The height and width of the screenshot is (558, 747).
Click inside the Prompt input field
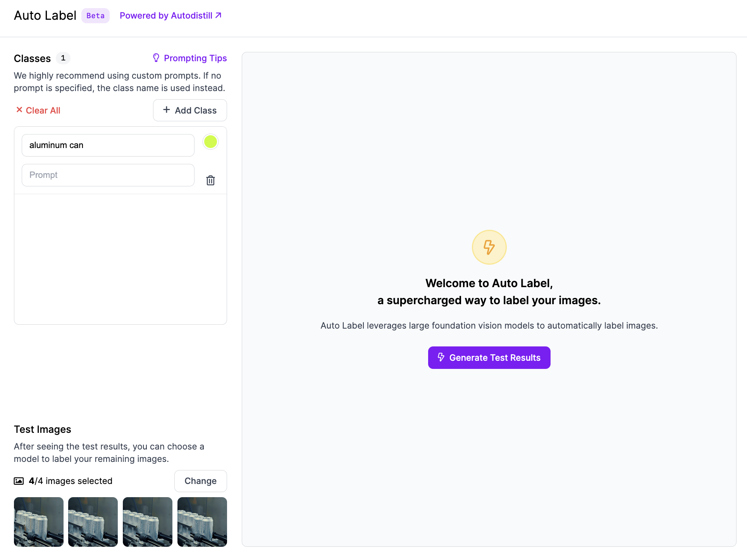pyautogui.click(x=108, y=175)
